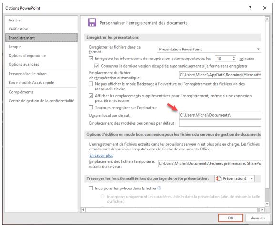This screenshot has height=228, width=276.
Task: Select Incorporer uniquement les caractères utilisés option
Action: [x=102, y=196]
